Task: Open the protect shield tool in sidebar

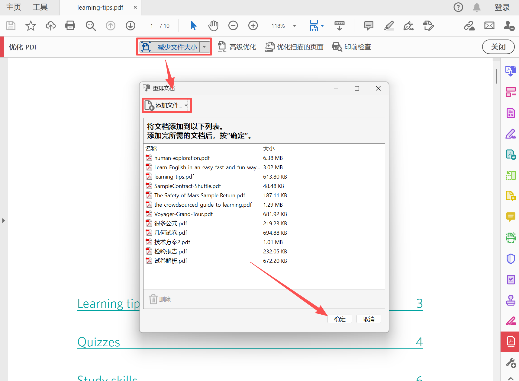Action: [511, 259]
